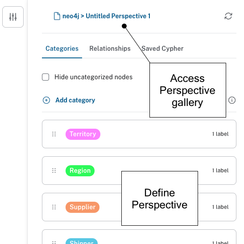
Task: Click the plus circle icon for Add category
Action: click(x=46, y=100)
